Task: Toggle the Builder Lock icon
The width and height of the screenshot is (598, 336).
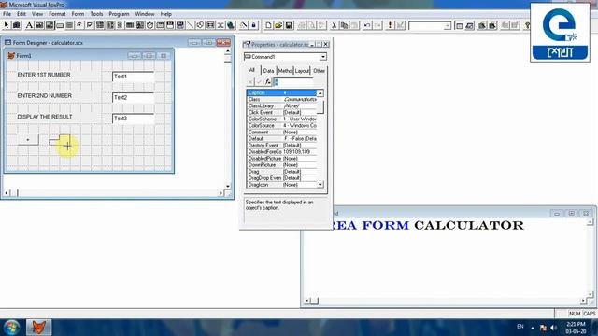Action: [243, 25]
